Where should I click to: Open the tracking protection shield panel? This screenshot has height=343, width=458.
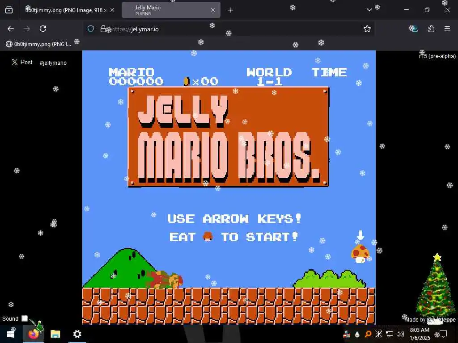pos(91,29)
